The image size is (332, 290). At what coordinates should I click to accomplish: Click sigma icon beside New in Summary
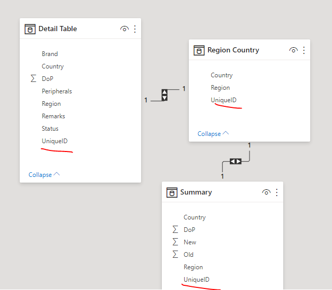(175, 242)
